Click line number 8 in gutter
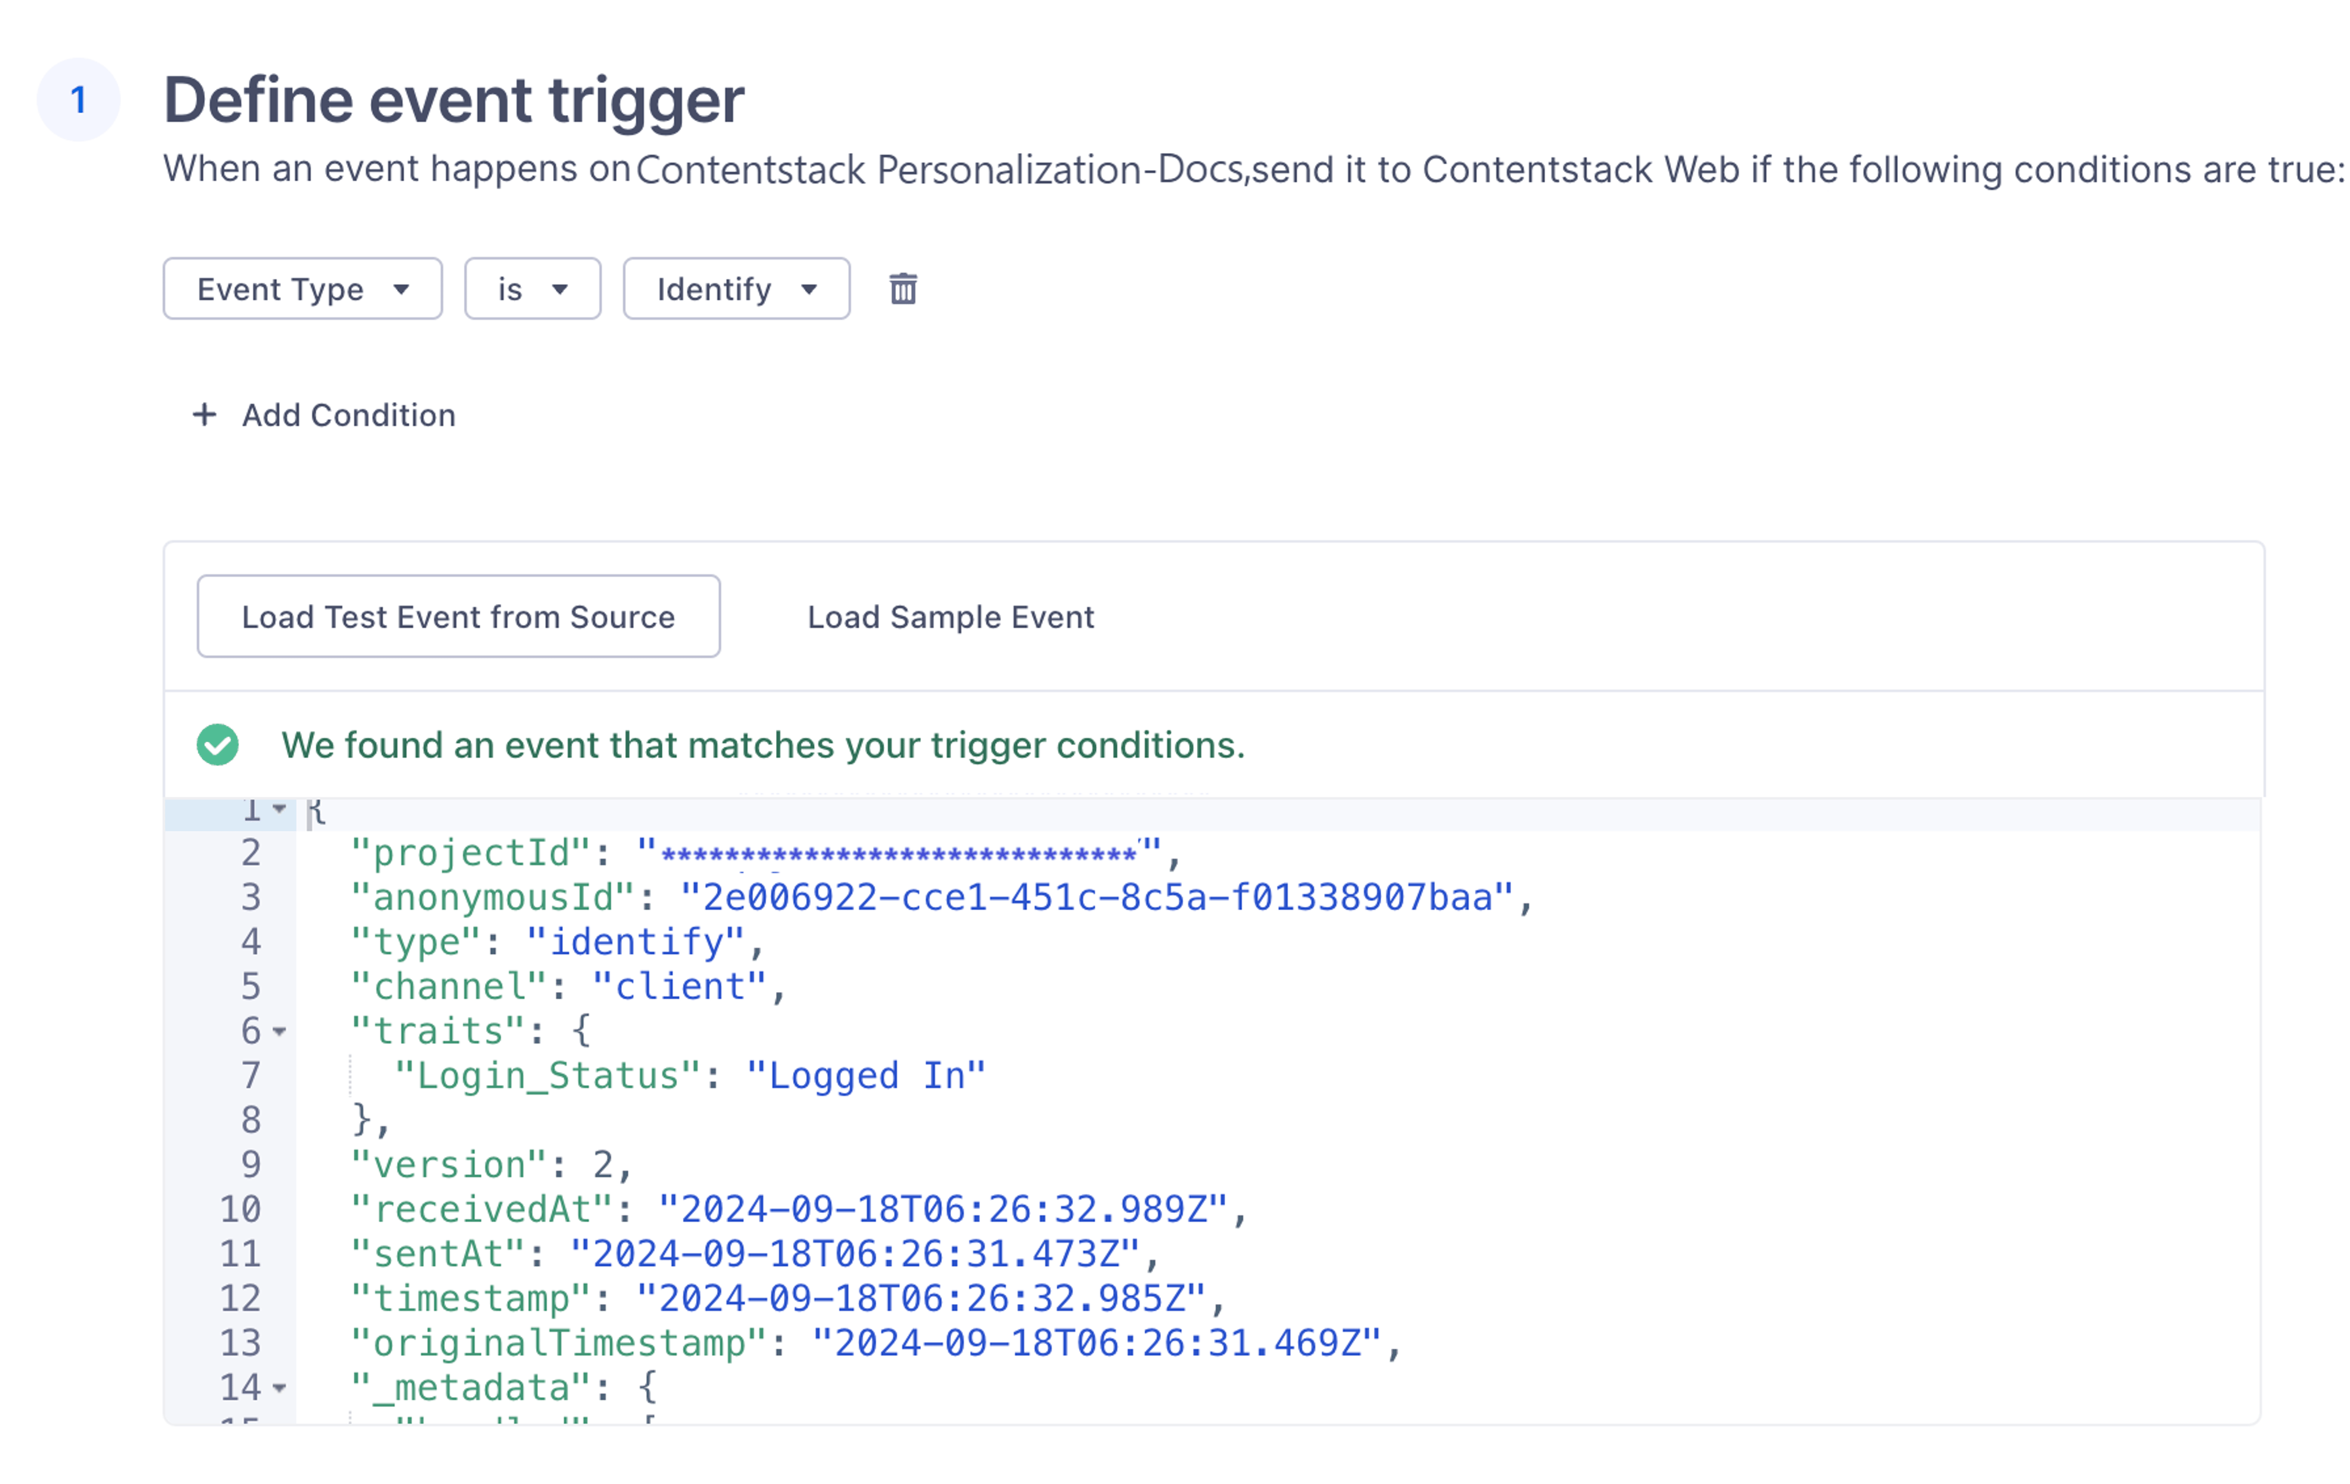The height and width of the screenshot is (1484, 2350). tap(251, 1120)
